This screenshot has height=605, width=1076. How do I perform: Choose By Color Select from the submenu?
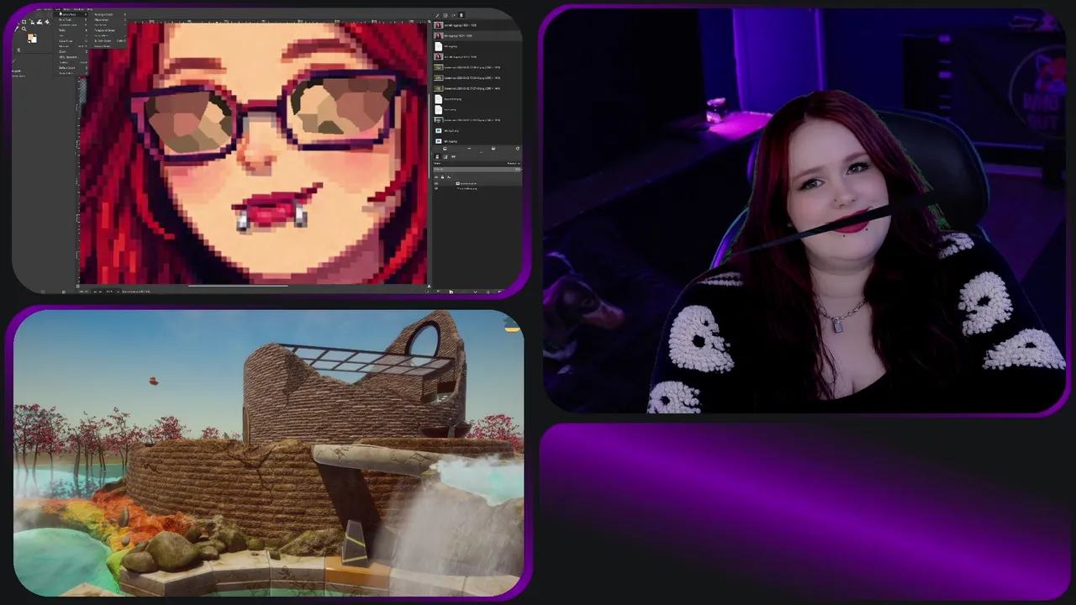109,41
